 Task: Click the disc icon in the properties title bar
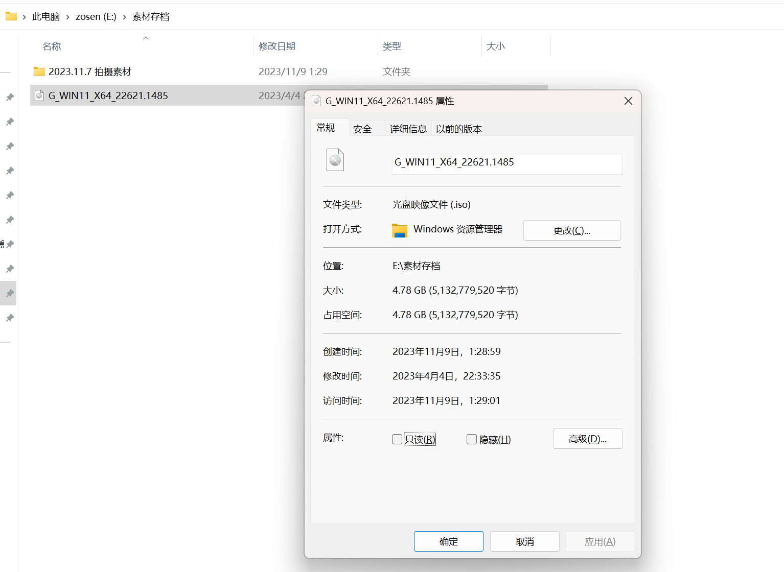pyautogui.click(x=316, y=101)
